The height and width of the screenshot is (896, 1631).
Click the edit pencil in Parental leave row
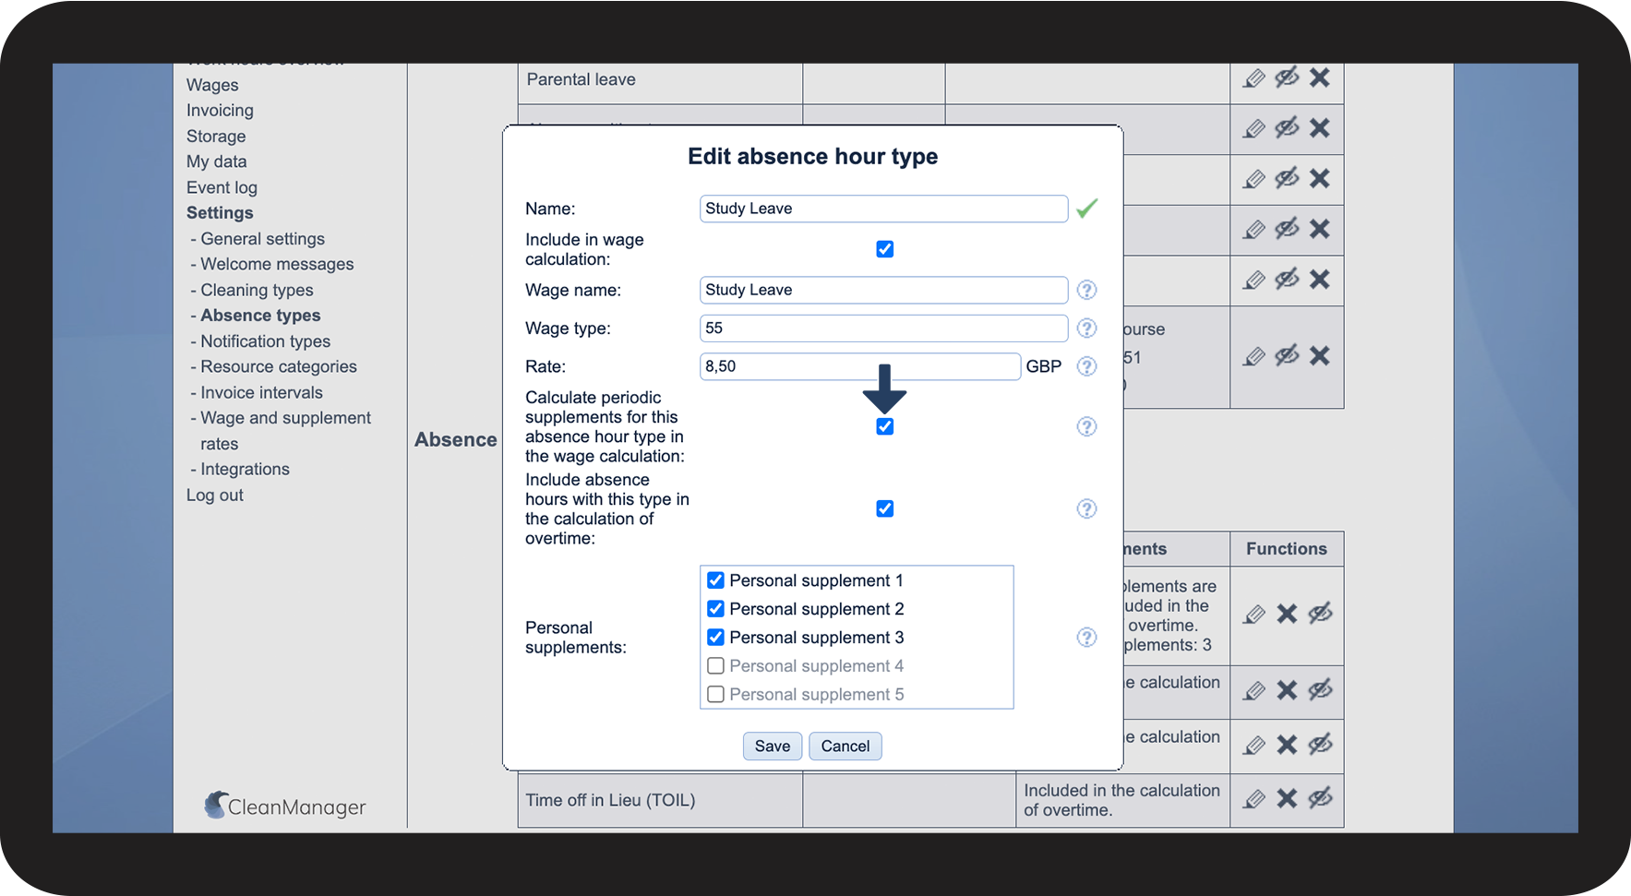coord(1253,78)
